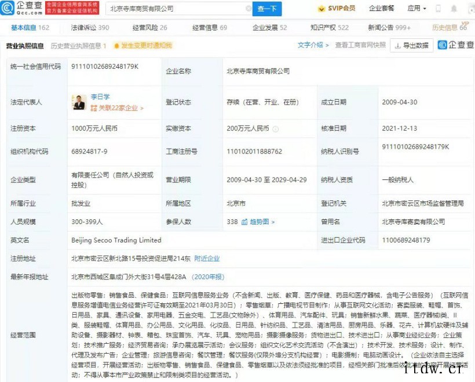Screen dimensions: 475x382
Task: Select approval date 2021-12-13
Action: click(x=400, y=128)
